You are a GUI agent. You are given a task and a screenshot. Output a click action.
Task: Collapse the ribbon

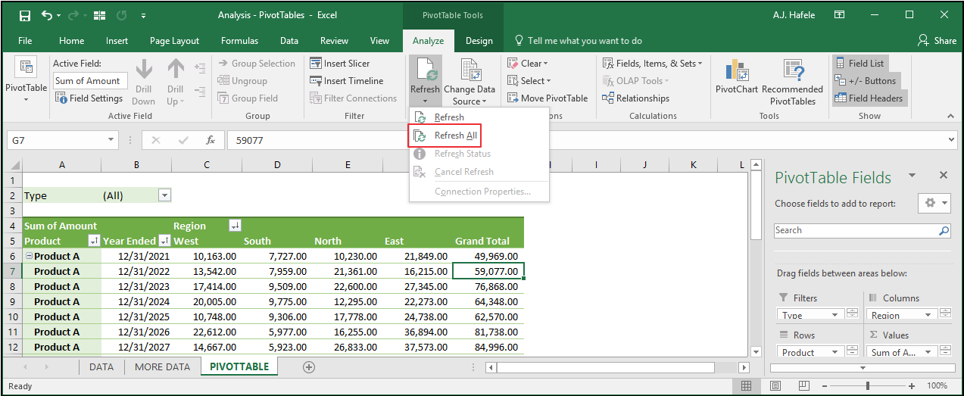point(950,116)
